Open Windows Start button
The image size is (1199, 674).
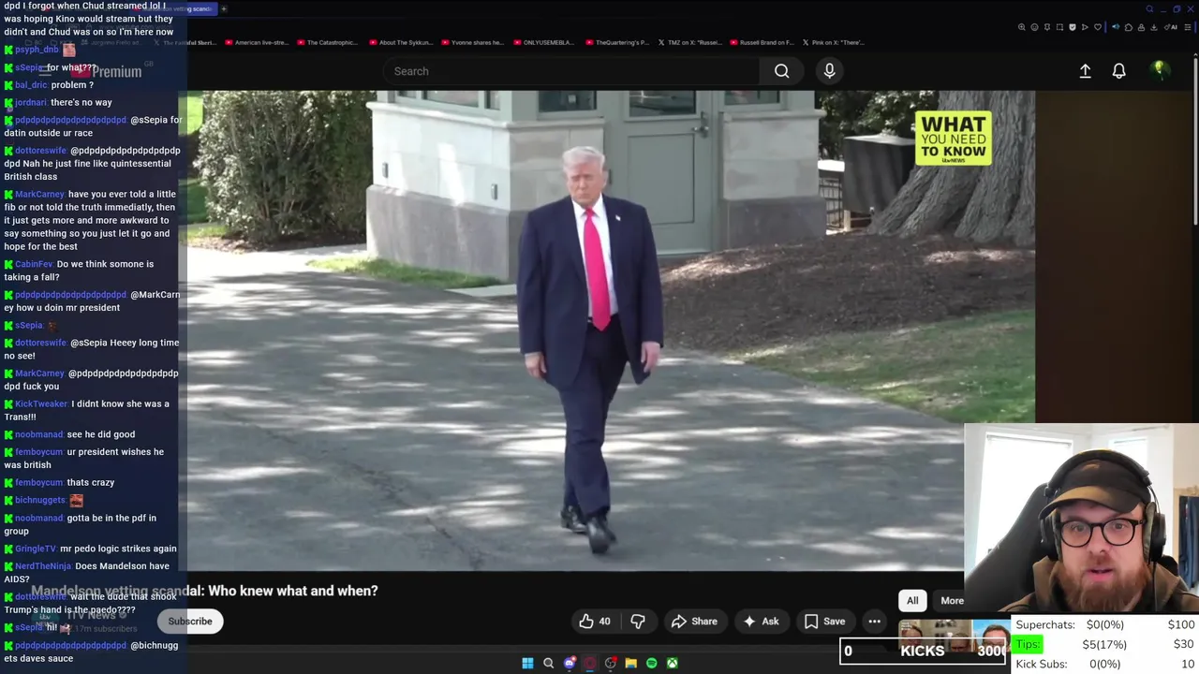527,663
